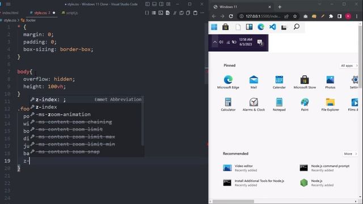Toggle the bottom panel layout icon

154,4
